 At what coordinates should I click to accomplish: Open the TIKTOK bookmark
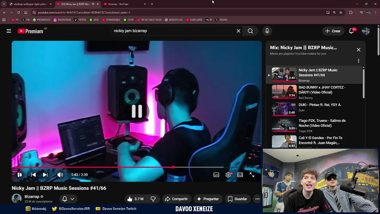coord(80,20)
